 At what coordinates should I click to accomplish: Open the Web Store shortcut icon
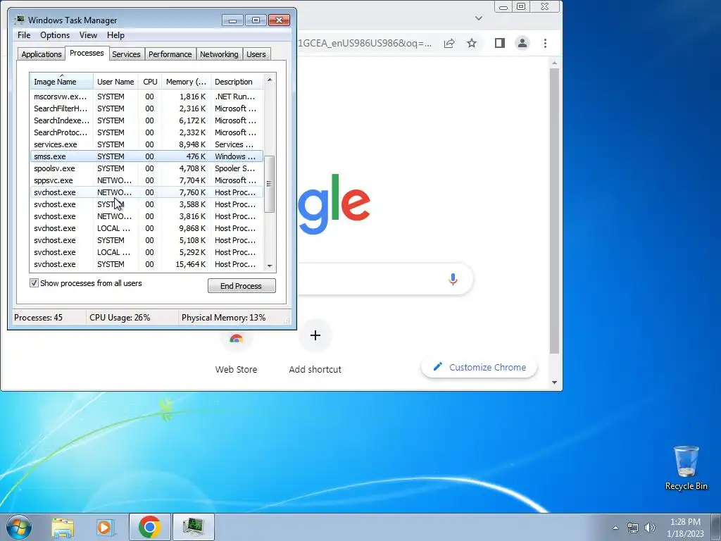236,338
